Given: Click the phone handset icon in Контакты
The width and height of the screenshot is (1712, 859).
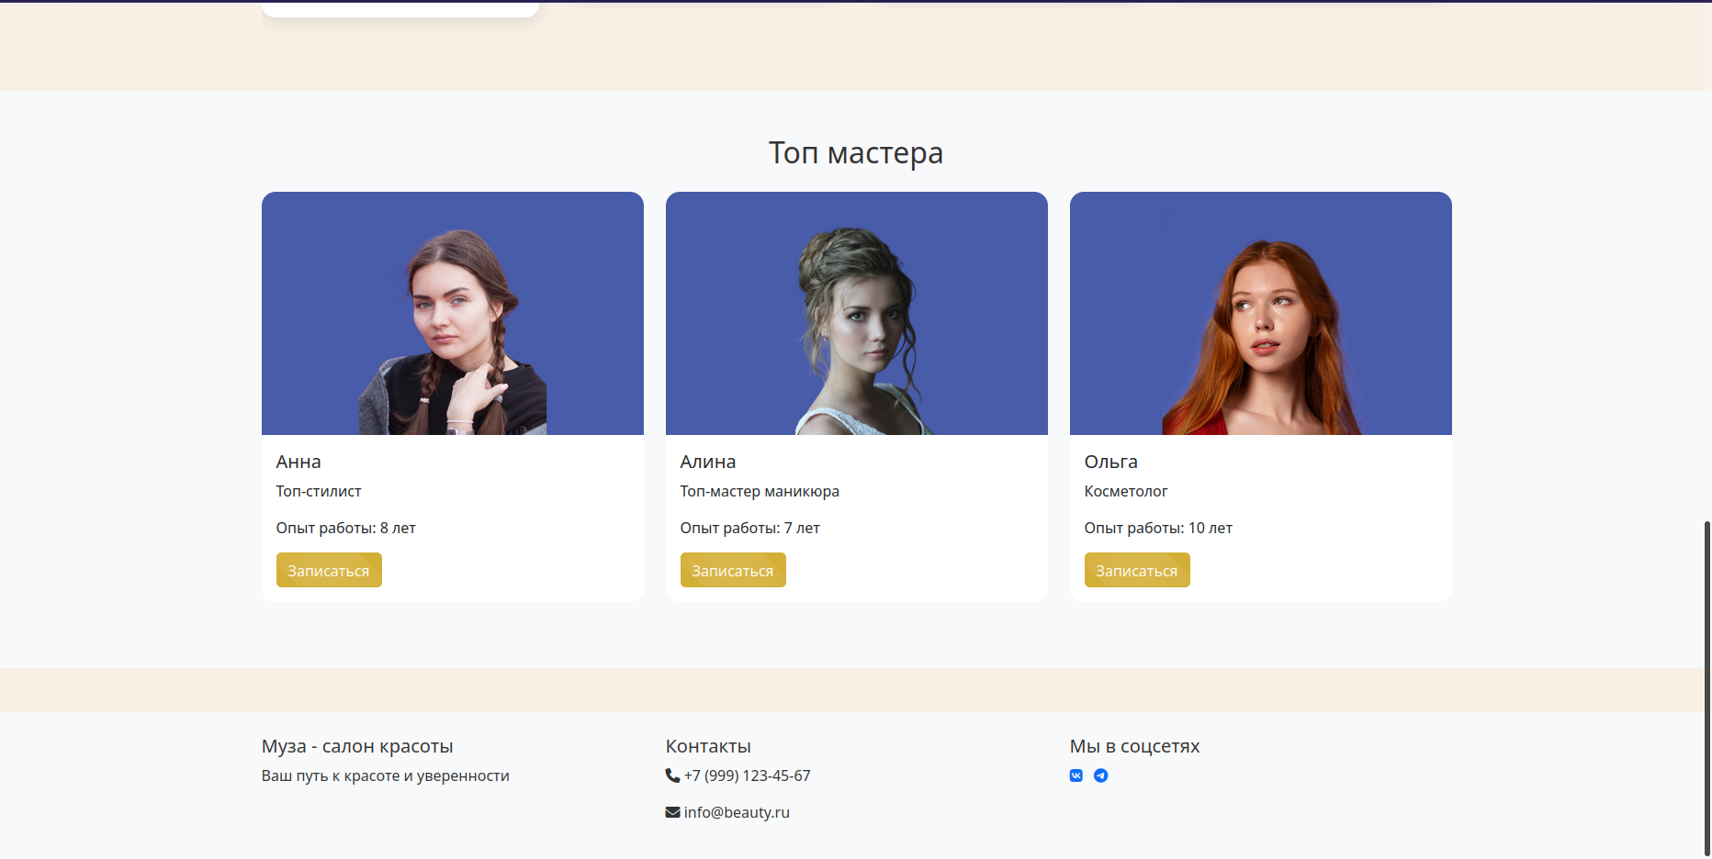Looking at the screenshot, I should [x=672, y=775].
